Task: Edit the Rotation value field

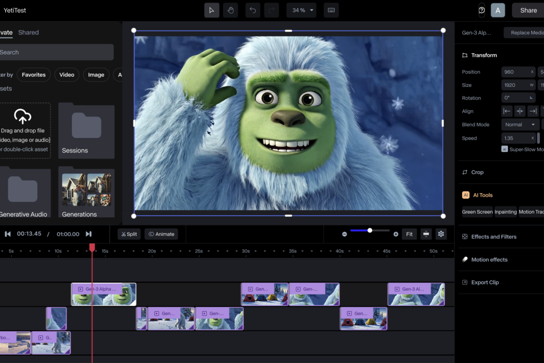Action: point(518,98)
